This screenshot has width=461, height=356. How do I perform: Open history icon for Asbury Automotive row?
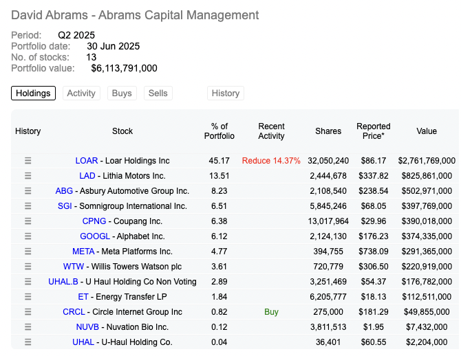coord(28,191)
